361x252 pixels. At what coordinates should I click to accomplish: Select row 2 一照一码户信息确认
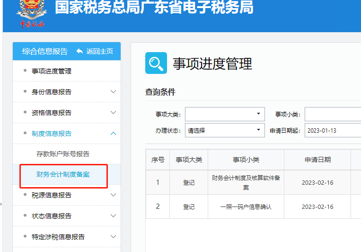click(246, 207)
